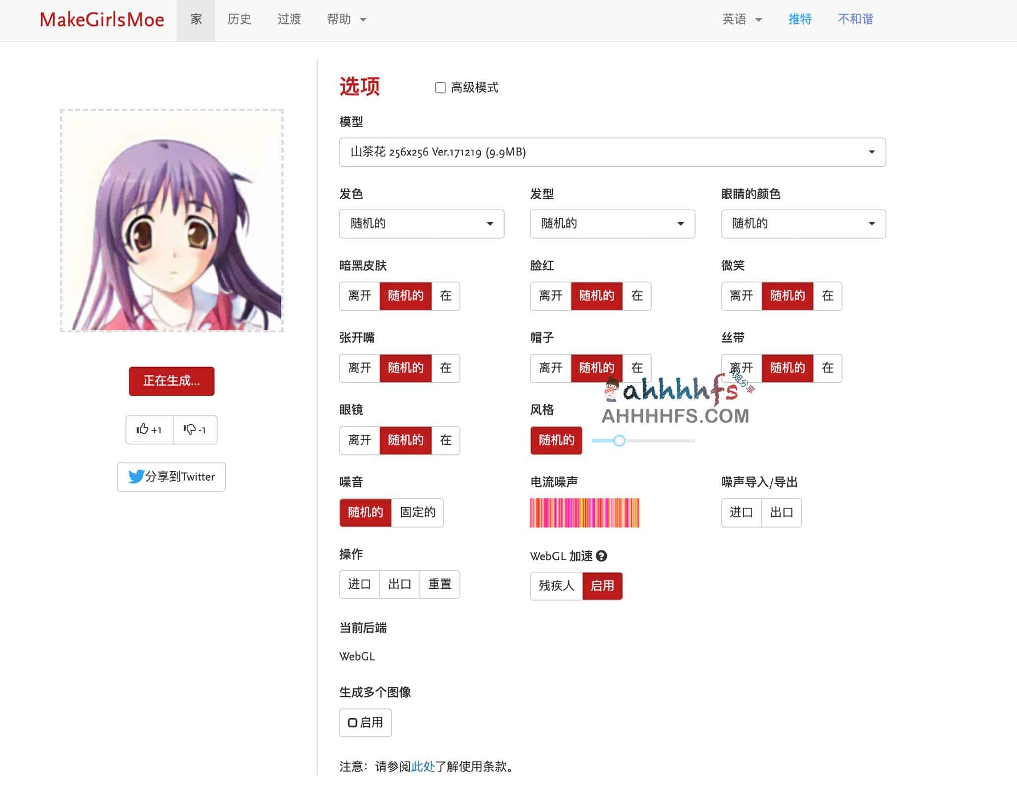Screen dimensions: 1017x797
Task: Disable WebGL acceleration by clicking 残疾人
Action: pyautogui.click(x=556, y=586)
